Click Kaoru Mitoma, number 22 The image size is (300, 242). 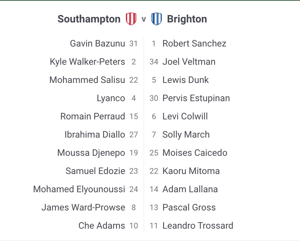(x=191, y=171)
